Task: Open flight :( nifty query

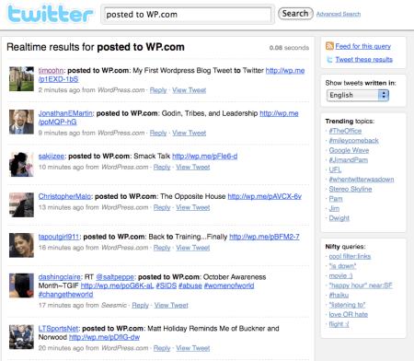Action: pyautogui.click(x=339, y=324)
